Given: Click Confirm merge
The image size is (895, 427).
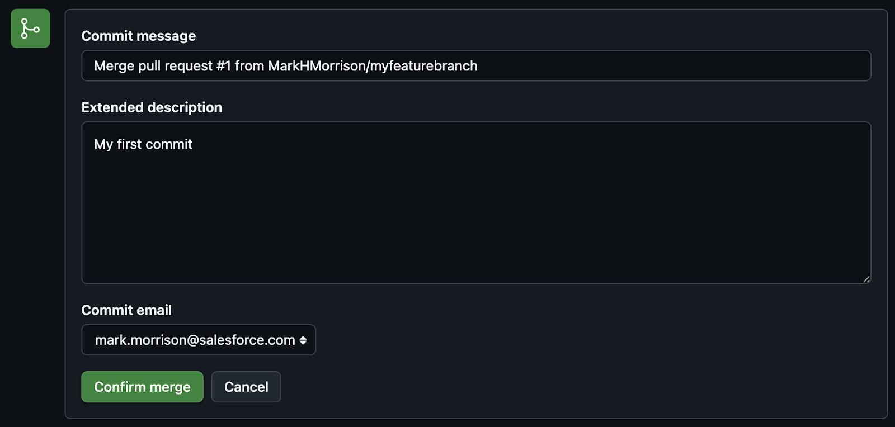Looking at the screenshot, I should (142, 387).
